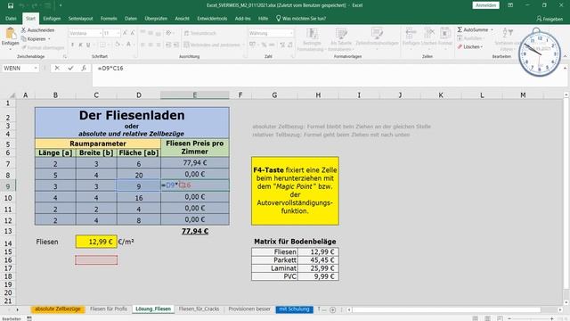Viewport: 570px width, 321px height.
Task: Click the Anmelden button
Action: point(485,5)
